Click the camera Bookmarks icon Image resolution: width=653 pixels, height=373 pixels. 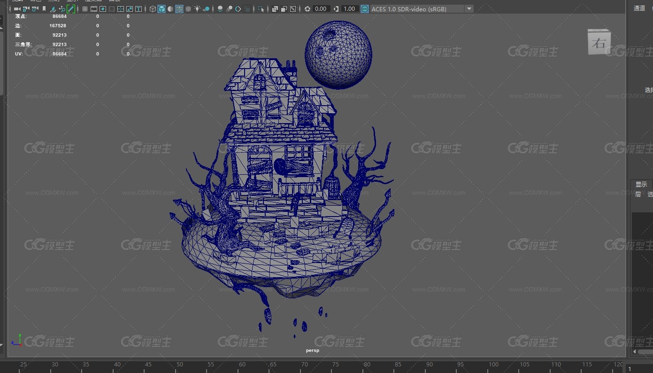[x=44, y=9]
